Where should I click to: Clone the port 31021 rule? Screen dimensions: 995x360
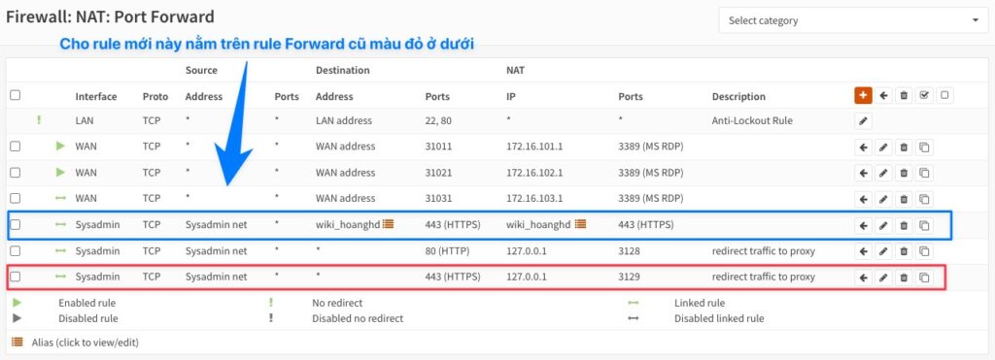[925, 173]
